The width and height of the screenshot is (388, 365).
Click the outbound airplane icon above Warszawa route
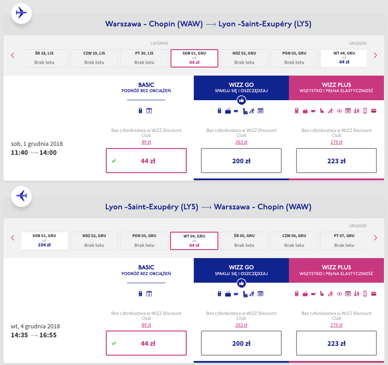point(21,13)
